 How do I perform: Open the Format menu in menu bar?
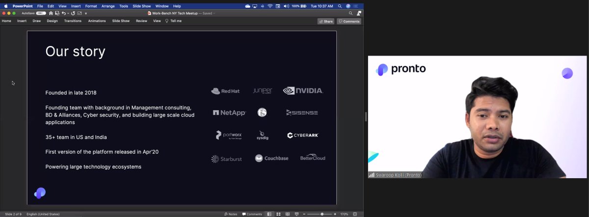[91, 6]
